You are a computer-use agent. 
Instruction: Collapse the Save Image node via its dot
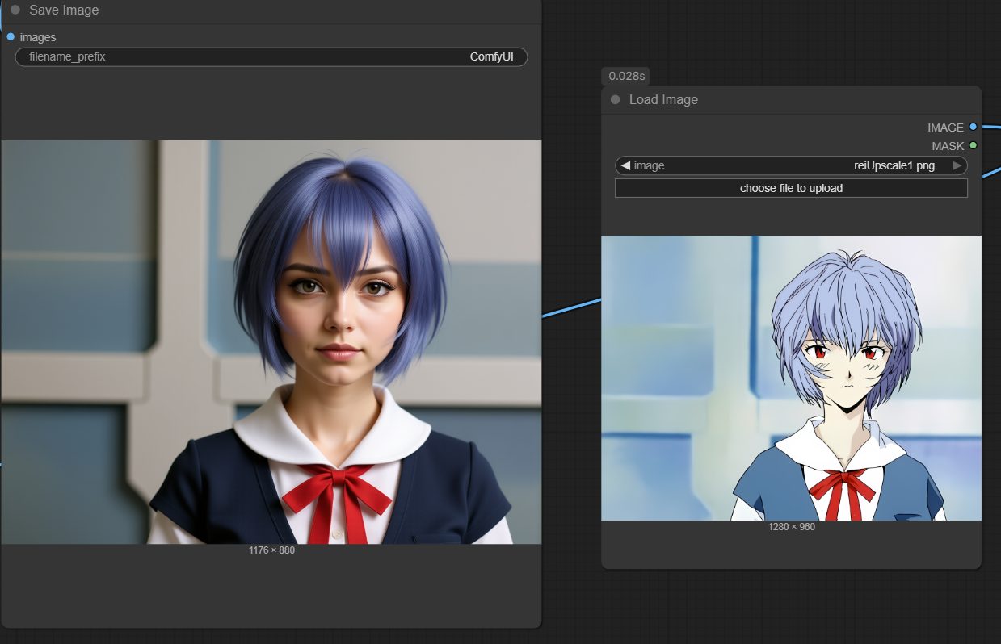coord(15,10)
